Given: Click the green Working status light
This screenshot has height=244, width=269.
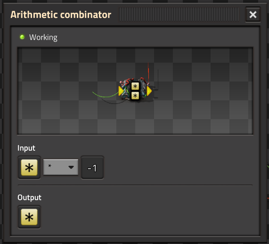Looking at the screenshot, I should coord(22,37).
